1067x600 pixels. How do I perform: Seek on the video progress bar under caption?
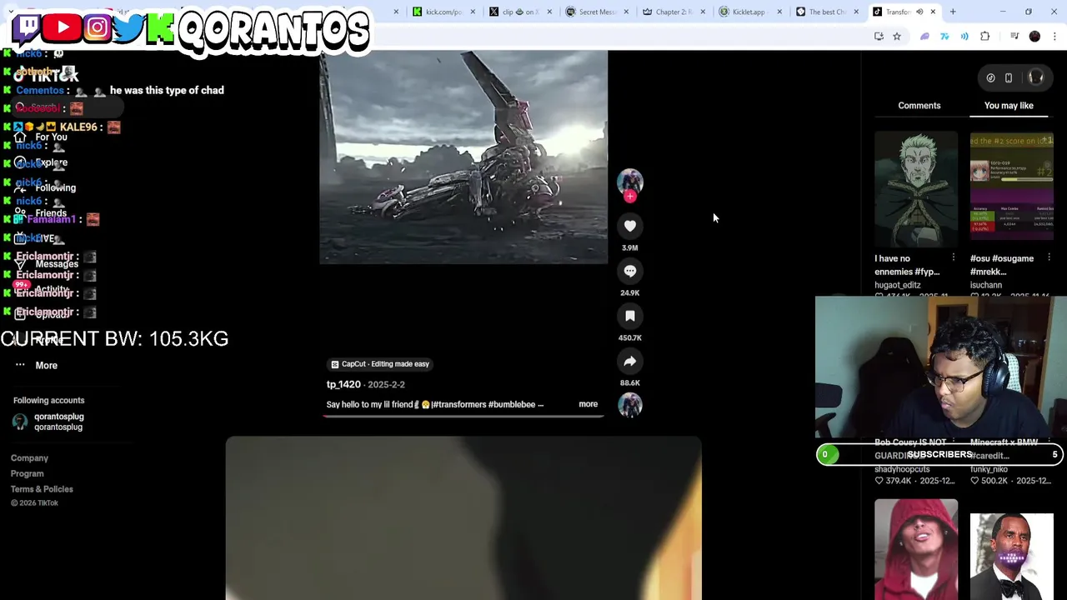pos(463,415)
